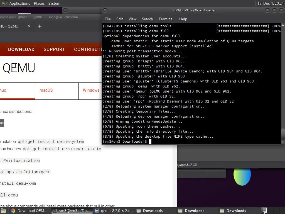This screenshot has width=285, height=214.
Task: Click the scroll-up arrow of terminal scrollbar
Action: 283,25
